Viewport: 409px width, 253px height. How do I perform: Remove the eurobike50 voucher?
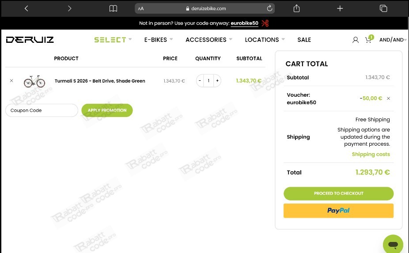coord(388,98)
